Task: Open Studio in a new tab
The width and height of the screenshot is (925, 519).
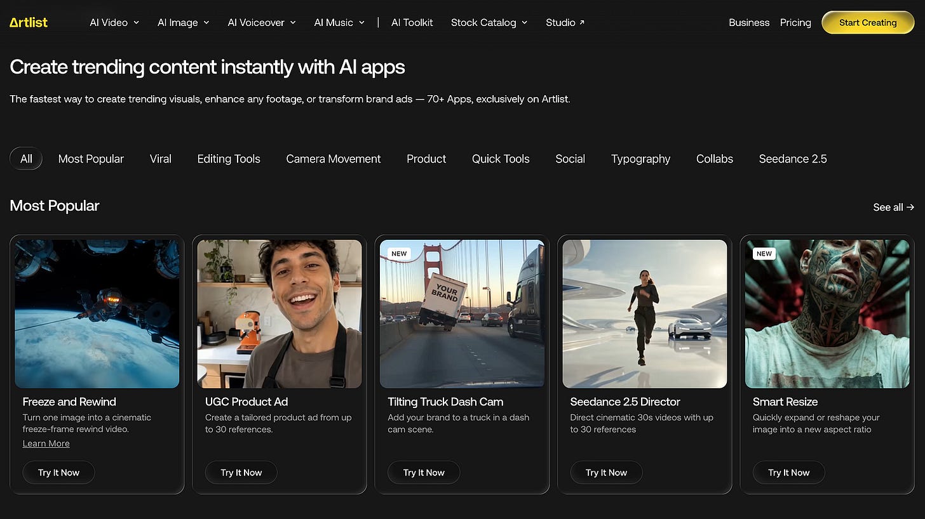Action: 565,23
